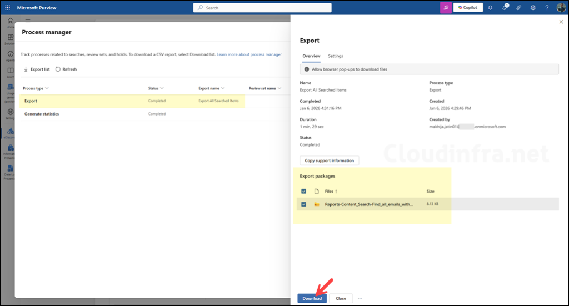Toggle the hamburger navigation menu
Screen dimensions: 569x306
[x=28, y=21]
